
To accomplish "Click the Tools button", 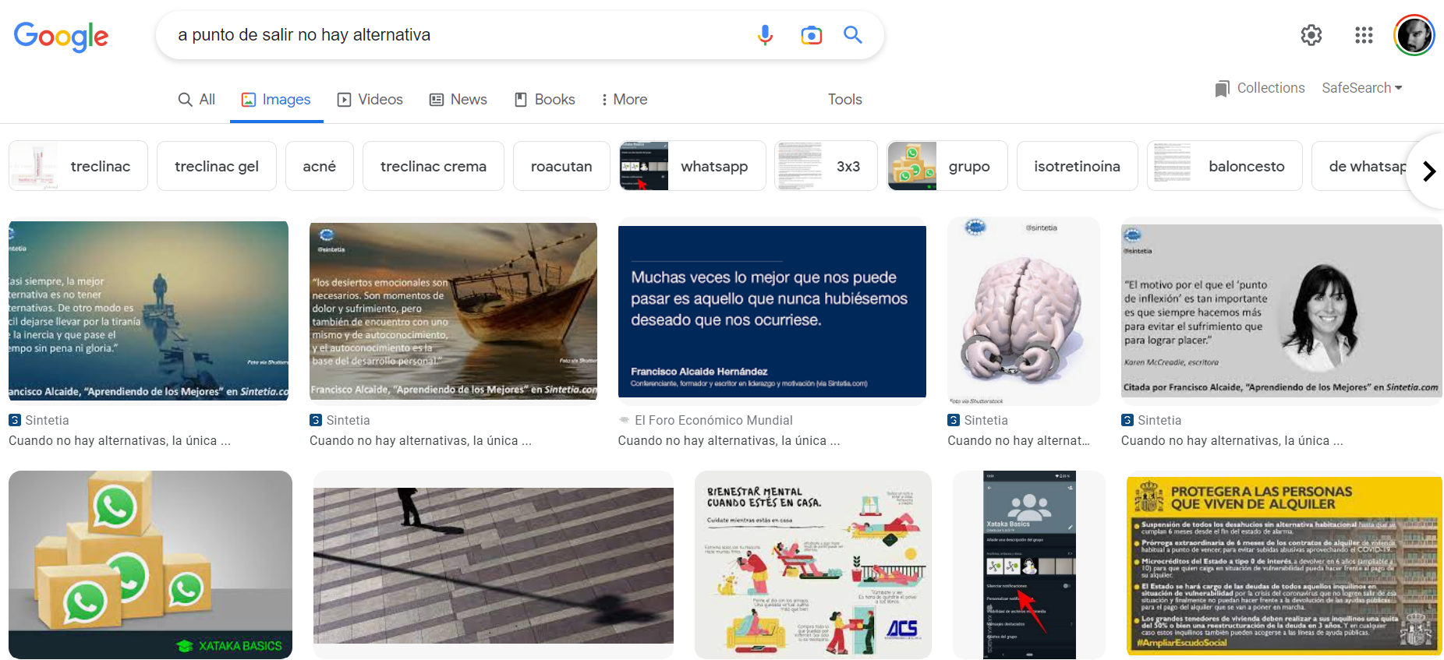I will (844, 100).
